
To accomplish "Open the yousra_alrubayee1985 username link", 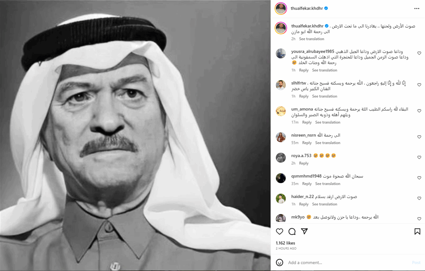I will pos(313,51).
